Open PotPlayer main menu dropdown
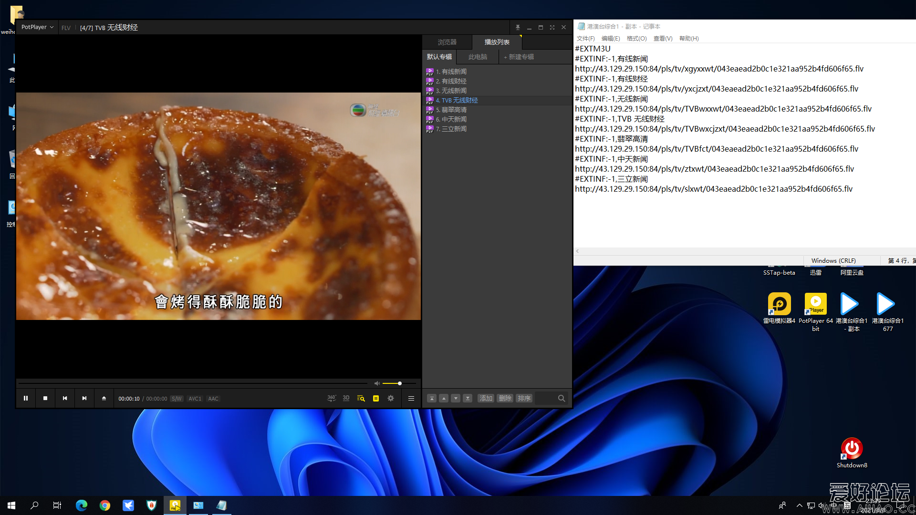Screen dimensions: 916x515 (37, 27)
